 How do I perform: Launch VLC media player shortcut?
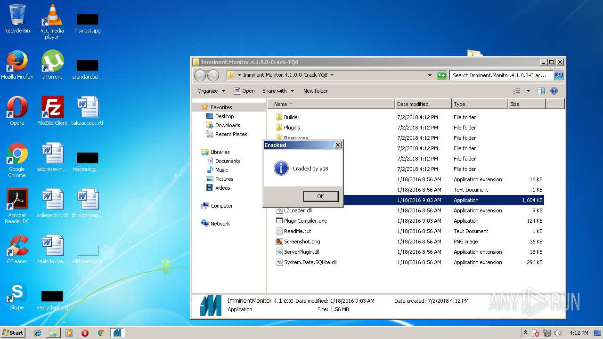point(52,22)
